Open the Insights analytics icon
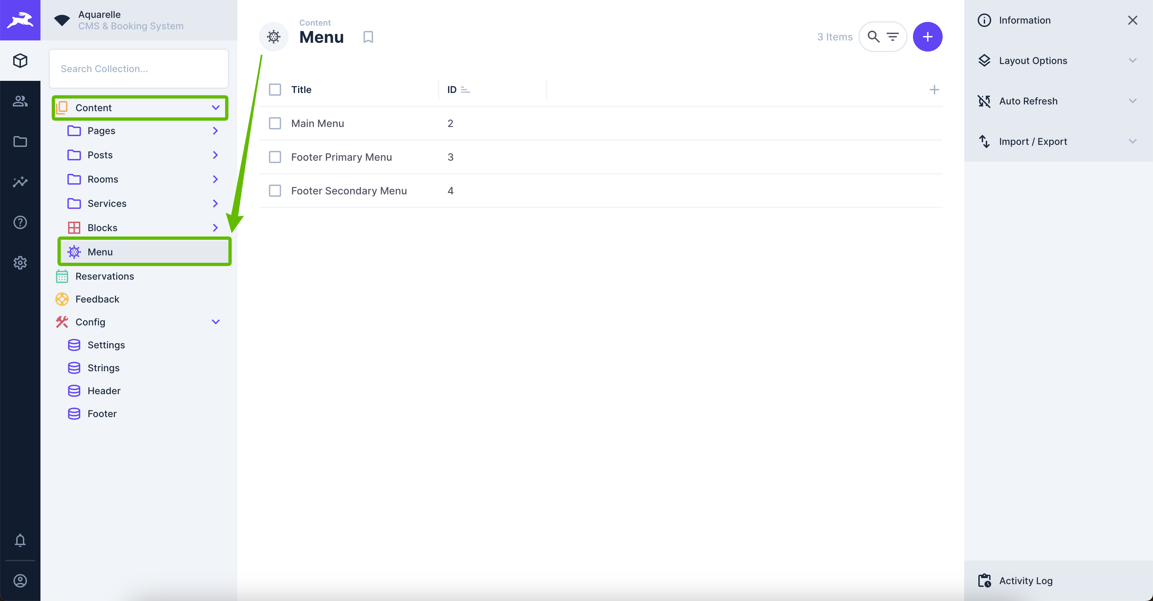This screenshot has width=1153, height=601. (20, 182)
